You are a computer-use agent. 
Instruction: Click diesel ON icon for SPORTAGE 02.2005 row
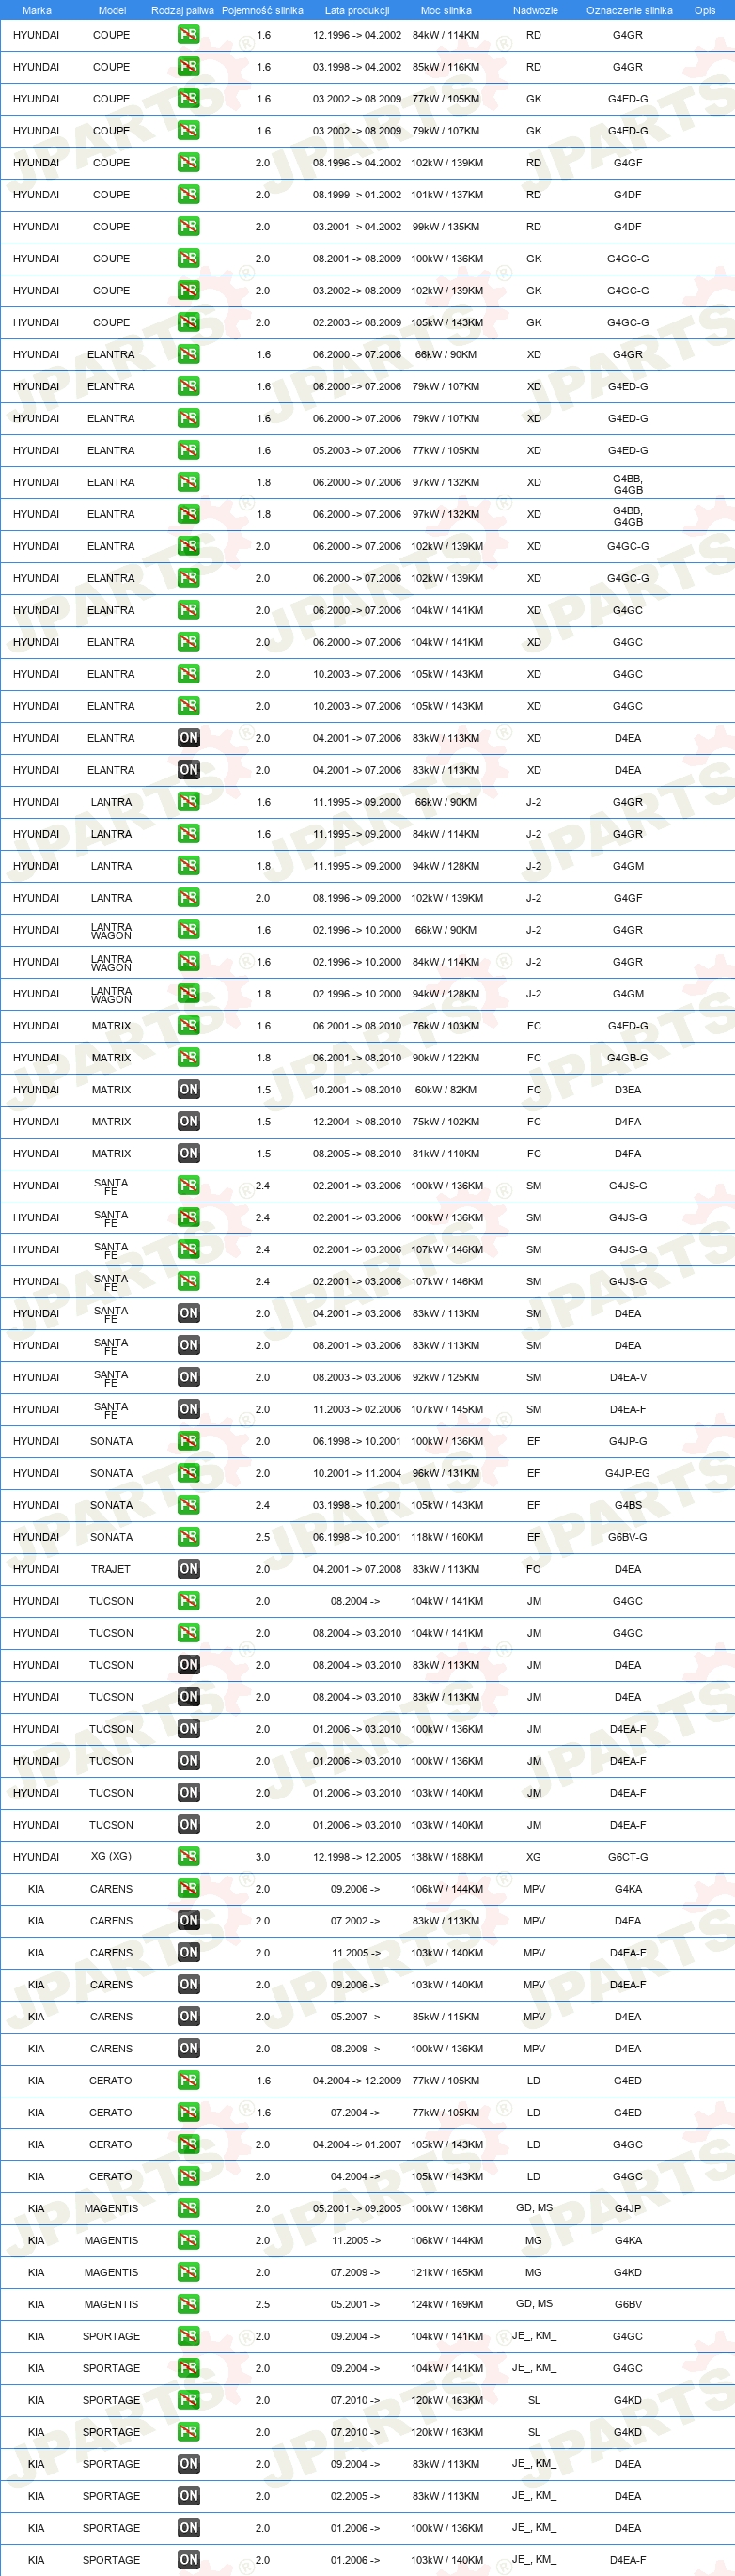(188, 2496)
